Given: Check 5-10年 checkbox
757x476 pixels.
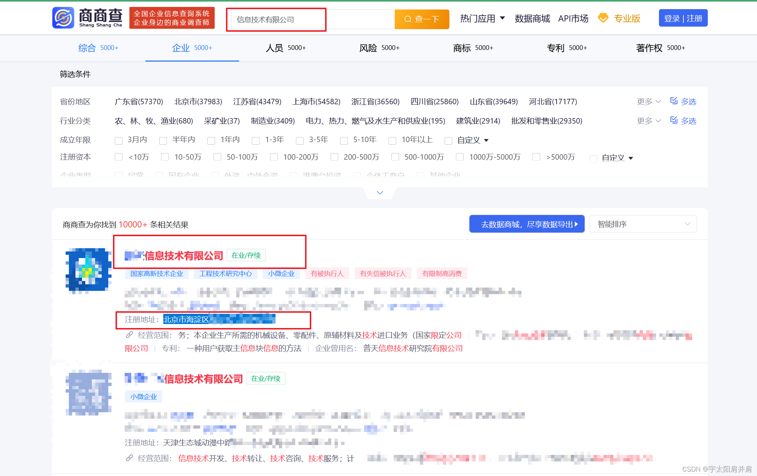Looking at the screenshot, I should tap(344, 140).
